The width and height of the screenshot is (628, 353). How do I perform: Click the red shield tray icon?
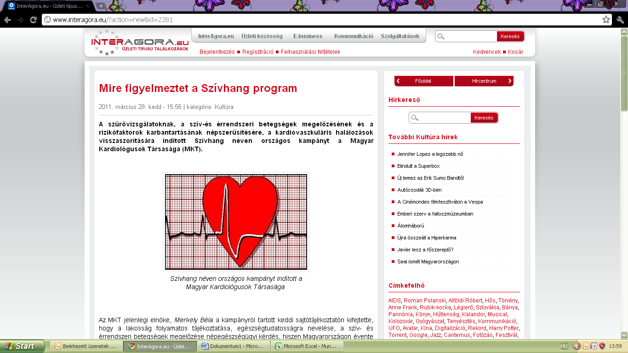pos(602,346)
